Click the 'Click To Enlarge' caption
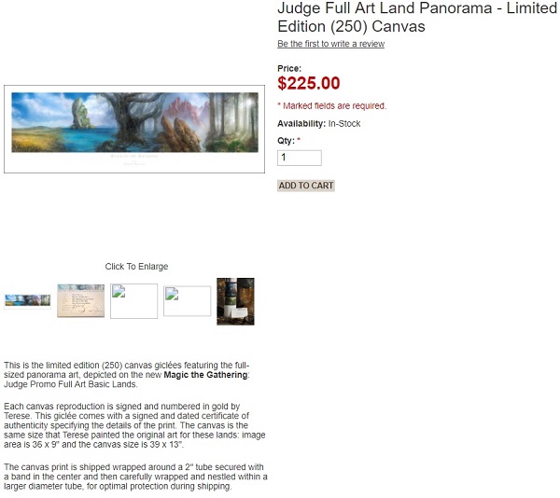 pyautogui.click(x=136, y=267)
